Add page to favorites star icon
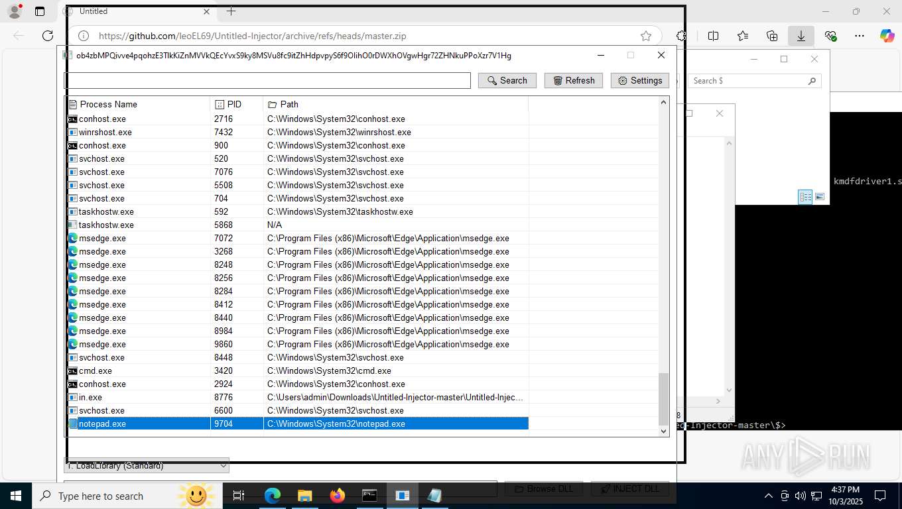The height and width of the screenshot is (509, 902). point(645,36)
